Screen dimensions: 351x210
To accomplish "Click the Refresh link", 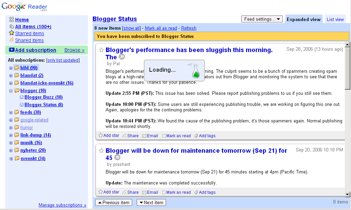I will tap(189, 28).
